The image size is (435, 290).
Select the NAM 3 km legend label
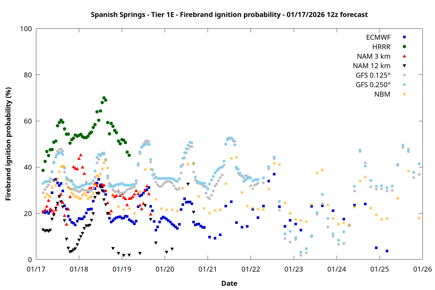[374, 56]
